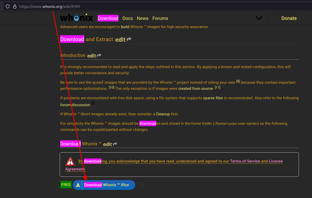Click the Whonix logo in the header
The width and height of the screenshot is (312, 198).
coord(77,18)
